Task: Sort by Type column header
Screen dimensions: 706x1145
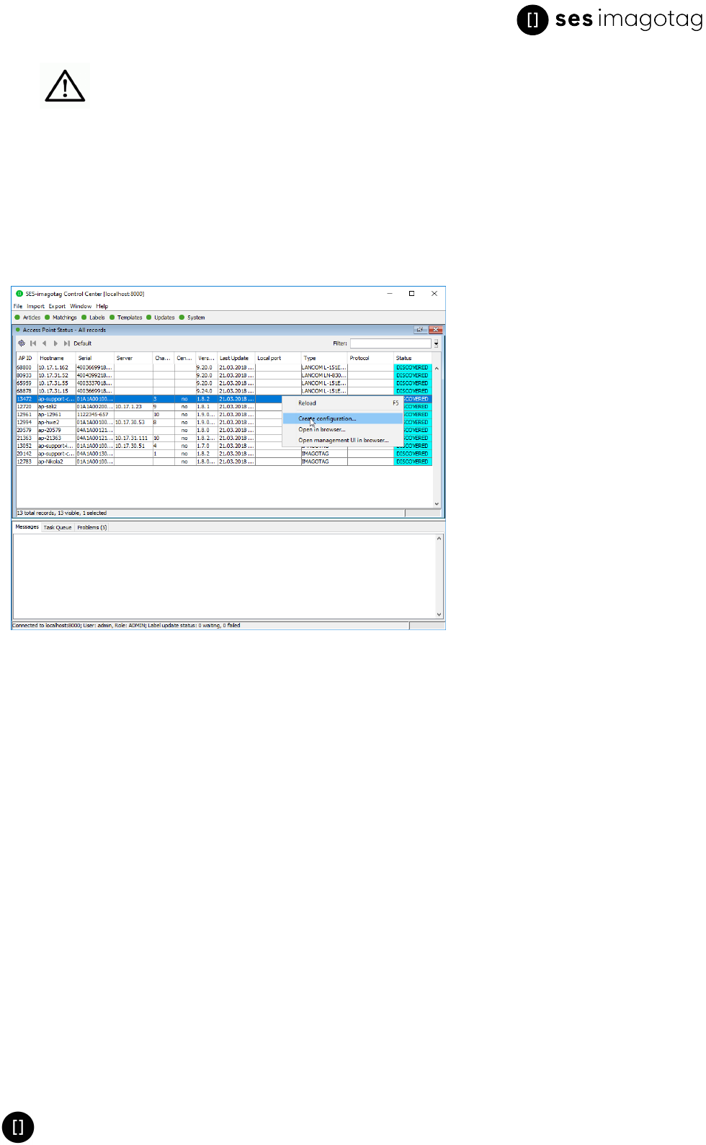Action: click(x=324, y=358)
